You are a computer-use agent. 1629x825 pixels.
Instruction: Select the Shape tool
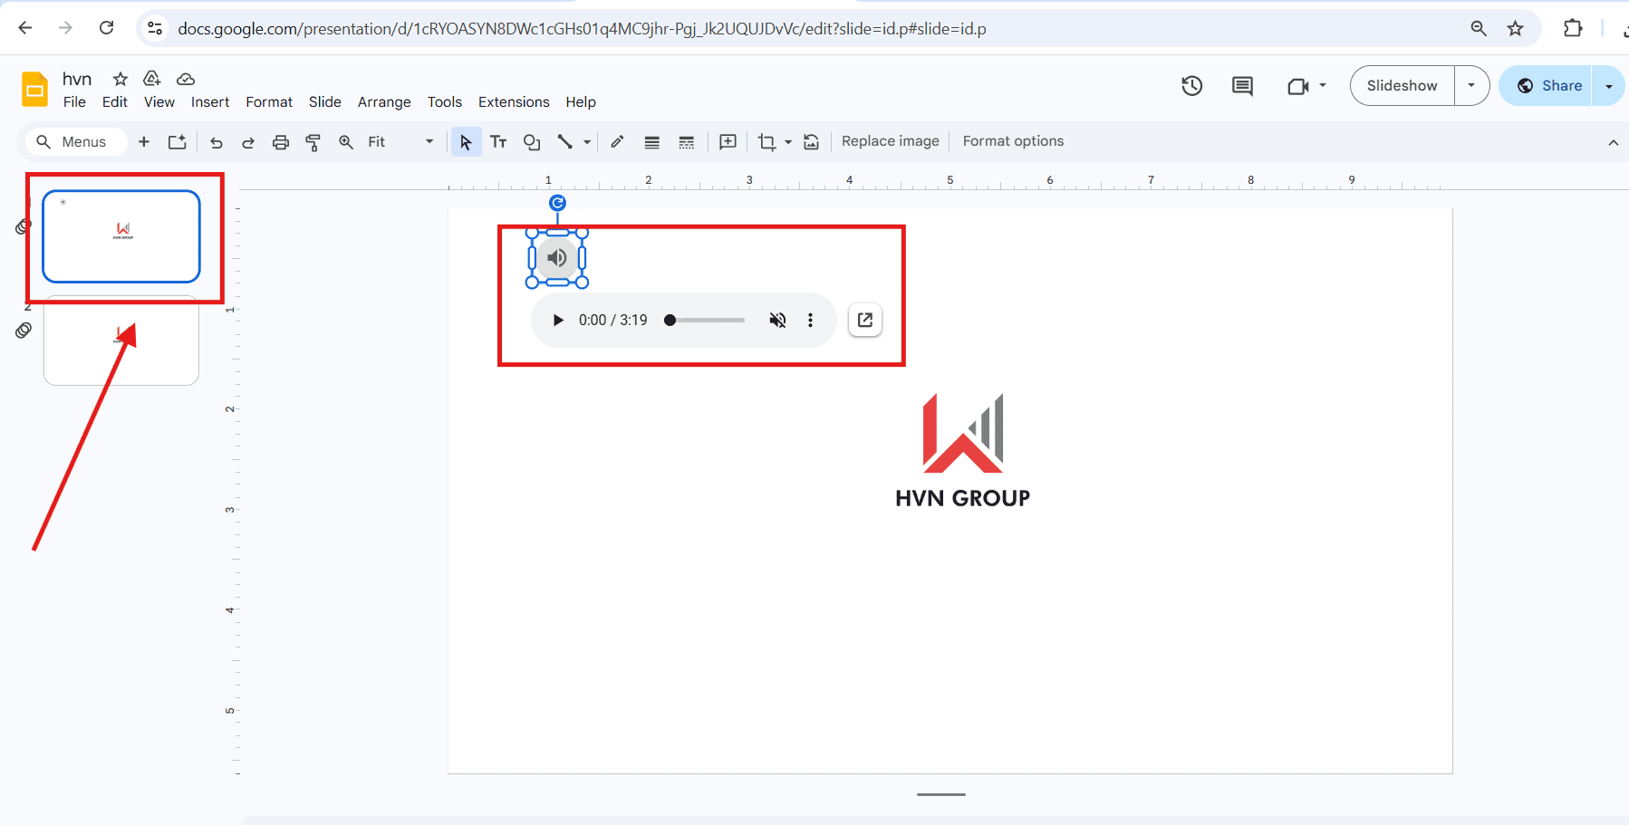click(532, 142)
